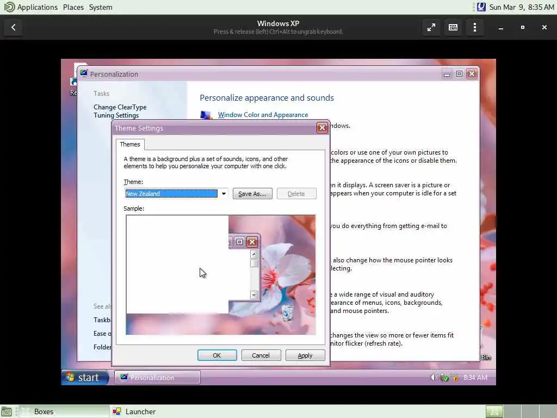Open the Boxes three-dot menu
557x418 pixels.
pos(475,27)
